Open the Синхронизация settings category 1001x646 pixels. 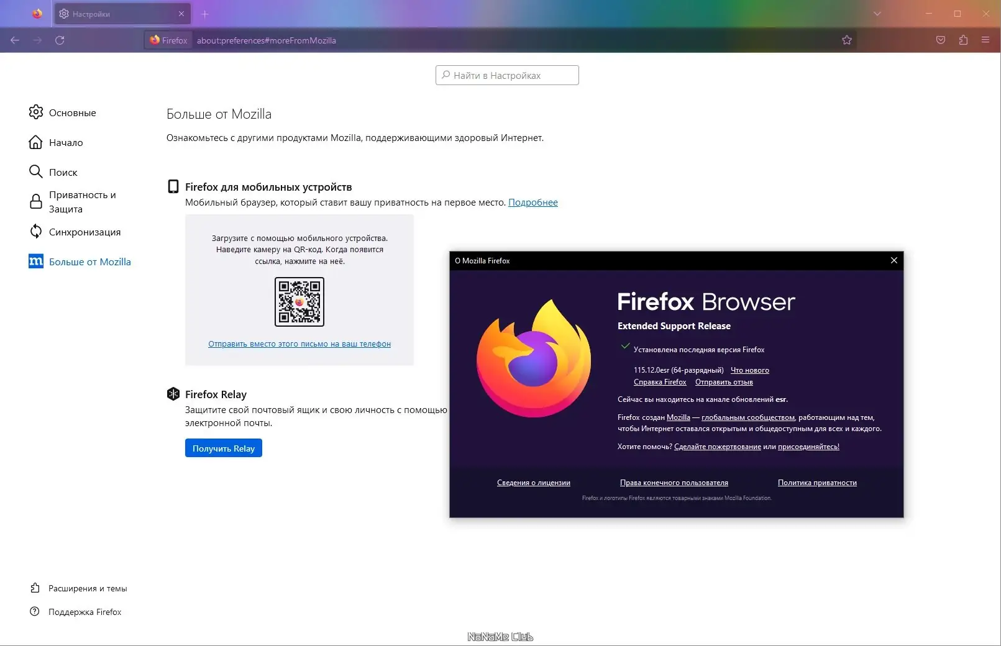(85, 232)
